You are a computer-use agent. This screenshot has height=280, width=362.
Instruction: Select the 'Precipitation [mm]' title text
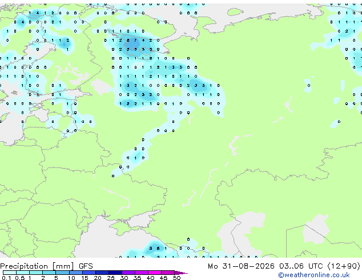(37, 266)
